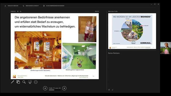Select the bottom participant video thumbnail
This screenshot has width=171, height=96.
166,51
